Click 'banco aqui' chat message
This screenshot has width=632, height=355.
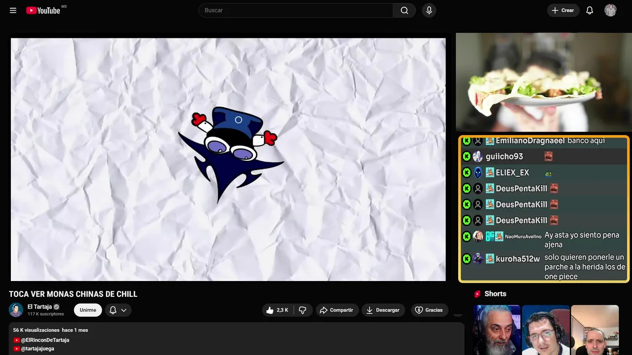pos(586,141)
